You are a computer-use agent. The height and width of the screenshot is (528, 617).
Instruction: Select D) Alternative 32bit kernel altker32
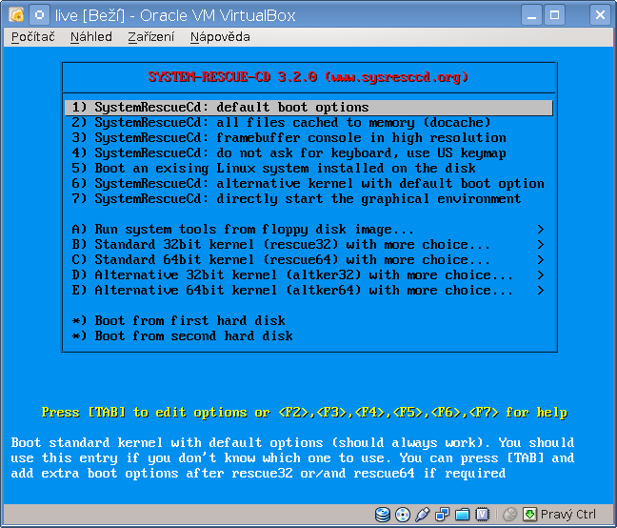tap(308, 275)
